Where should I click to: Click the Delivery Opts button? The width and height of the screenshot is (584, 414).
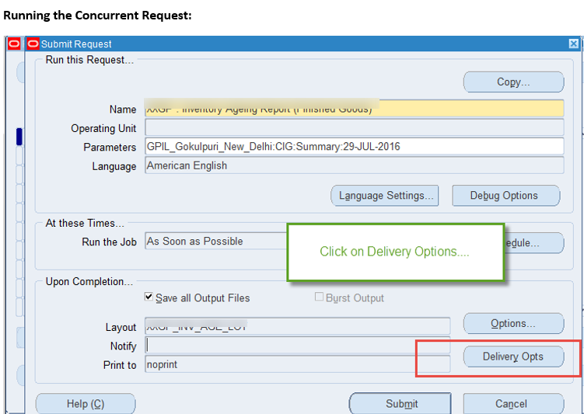(x=513, y=357)
